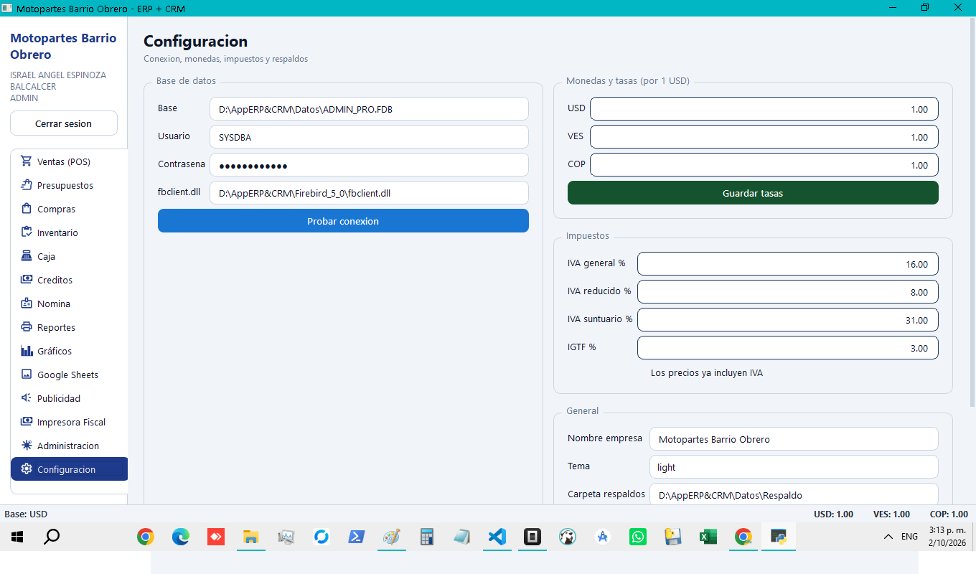This screenshot has width=976, height=574.
Task: Click 'VES: 1.00' in the status bar
Action: (891, 514)
